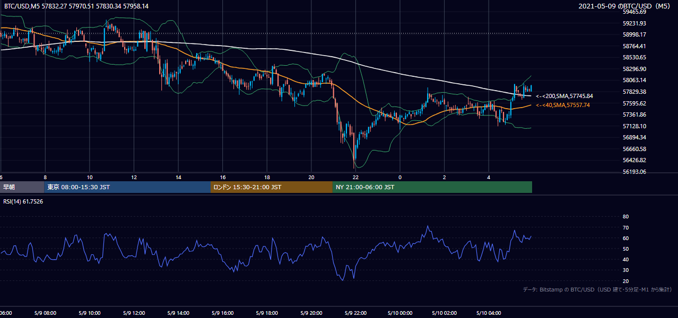Click the price axis label 56193.06
The height and width of the screenshot is (318, 678).
634,172
